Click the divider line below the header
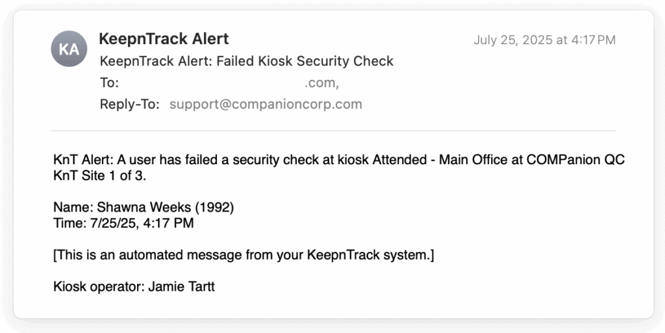Screen dimensions: 665x333 [x=333, y=131]
